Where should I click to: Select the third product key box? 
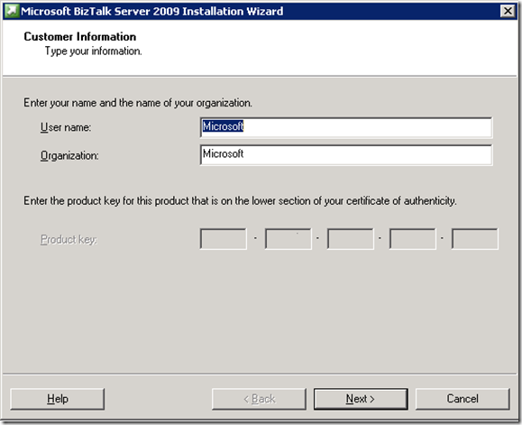point(351,239)
